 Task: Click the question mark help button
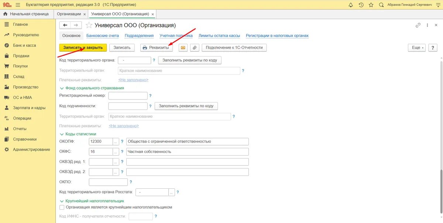coord(433,48)
